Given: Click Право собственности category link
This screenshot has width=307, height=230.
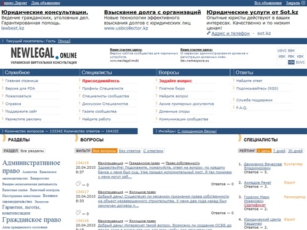Looking at the screenshot, I should (182, 163).
